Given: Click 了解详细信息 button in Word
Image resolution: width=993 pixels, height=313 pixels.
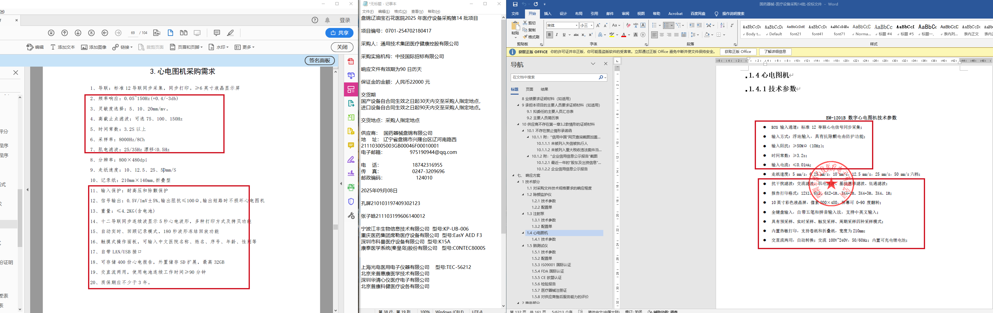Looking at the screenshot, I should pyautogui.click(x=775, y=52).
